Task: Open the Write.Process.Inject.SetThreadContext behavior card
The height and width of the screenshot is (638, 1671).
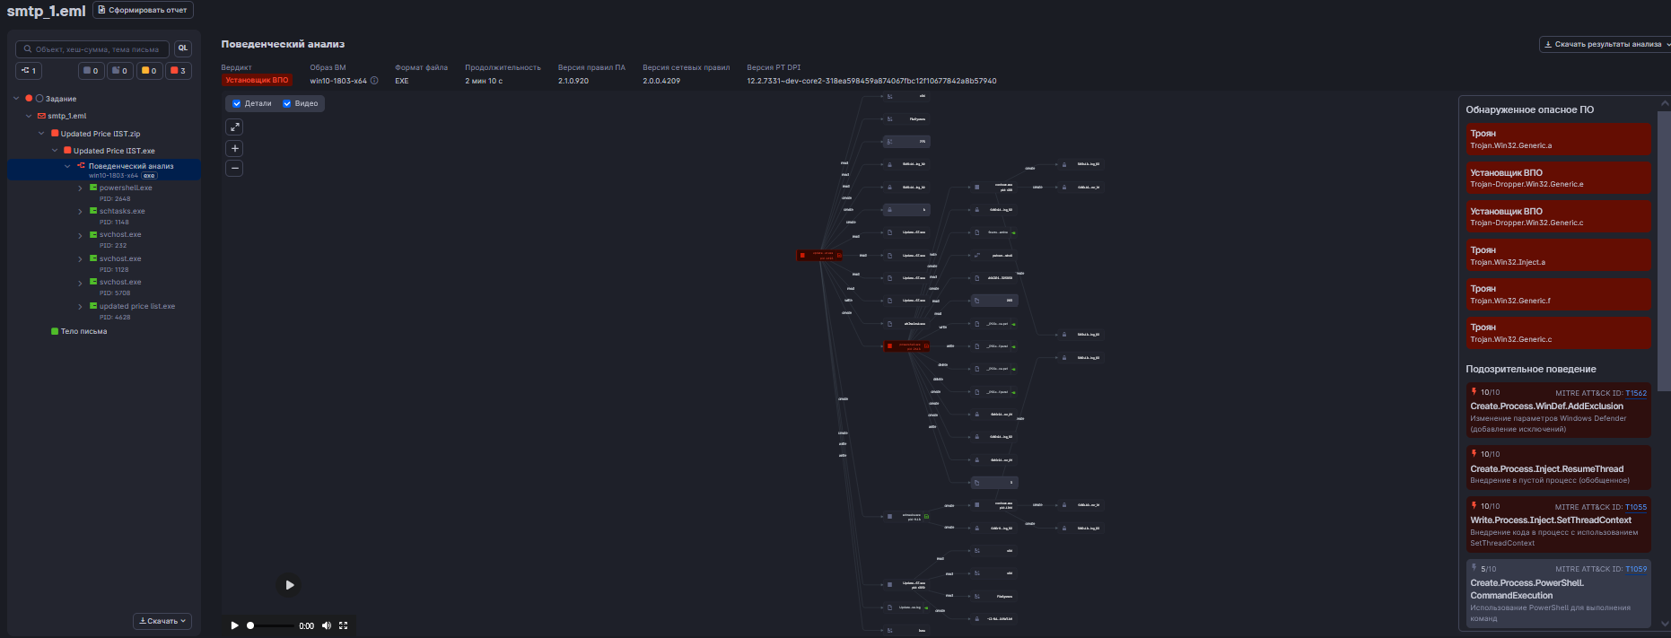Action: (x=1558, y=524)
